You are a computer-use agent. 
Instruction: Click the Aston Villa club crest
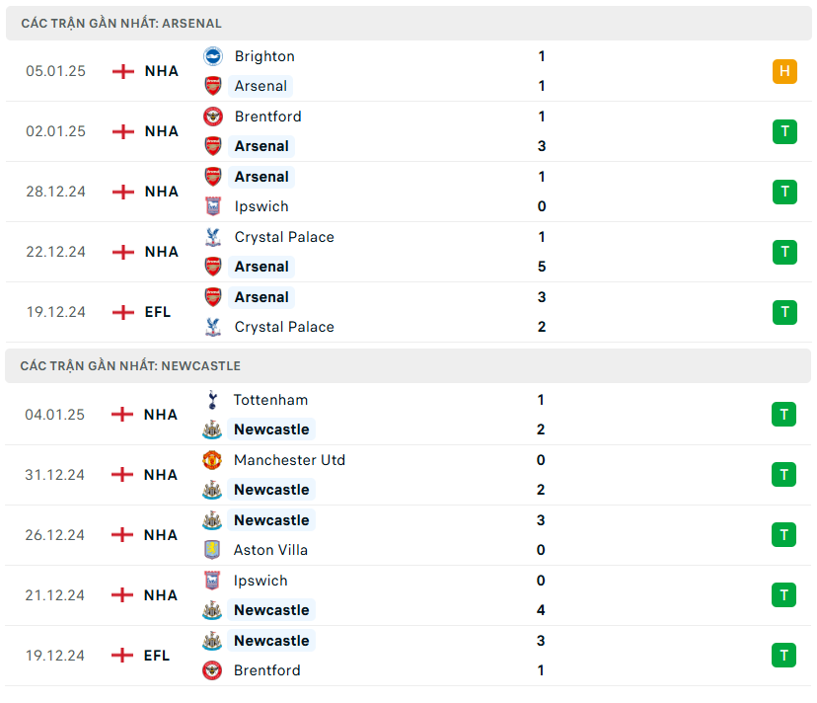pyautogui.click(x=212, y=550)
